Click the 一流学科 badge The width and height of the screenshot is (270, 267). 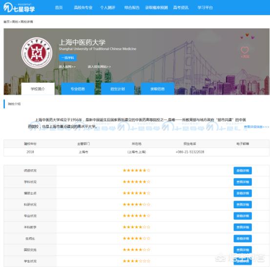pos(68,58)
